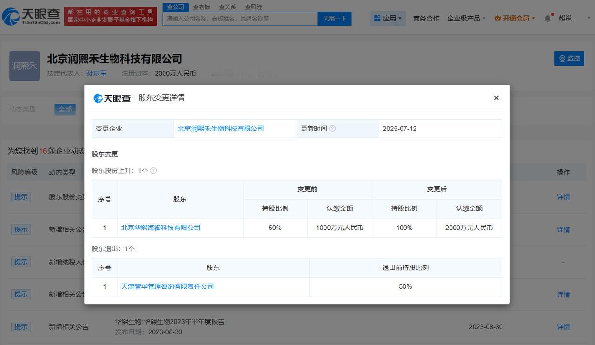Select the 查公司 search tab
Image resolution: width=595 pixels, height=345 pixels.
click(x=176, y=7)
